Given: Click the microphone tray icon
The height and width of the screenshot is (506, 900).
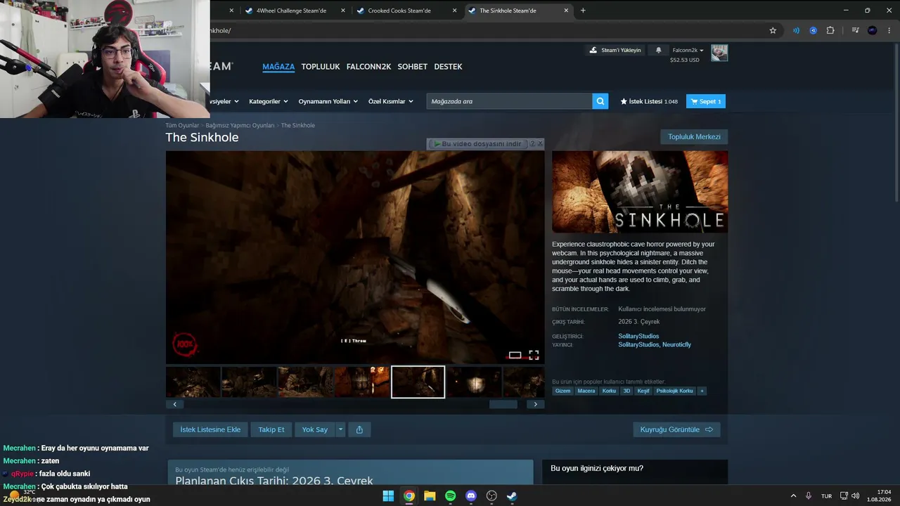Looking at the screenshot, I should pyautogui.click(x=809, y=495).
